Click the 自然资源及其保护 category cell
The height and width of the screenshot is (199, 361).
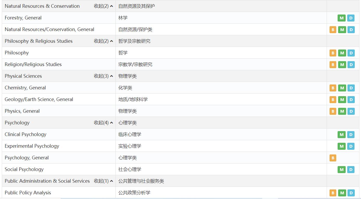221,6
